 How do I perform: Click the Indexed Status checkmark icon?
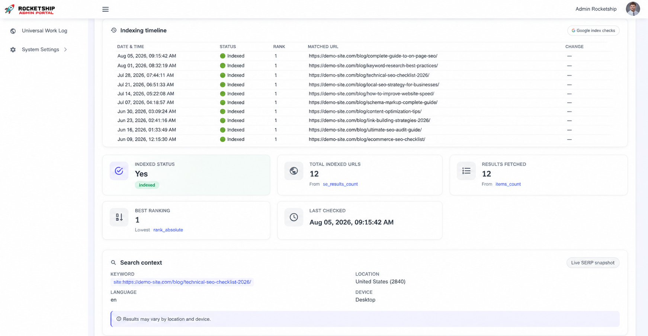pyautogui.click(x=119, y=171)
